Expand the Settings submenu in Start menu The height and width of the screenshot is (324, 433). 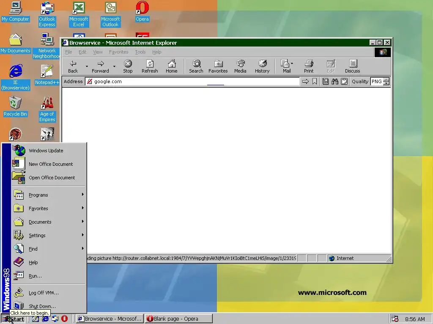tap(49, 235)
